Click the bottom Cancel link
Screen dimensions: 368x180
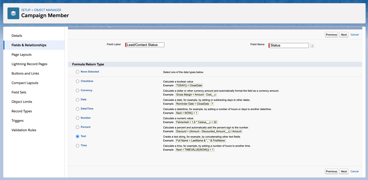[x=354, y=172]
